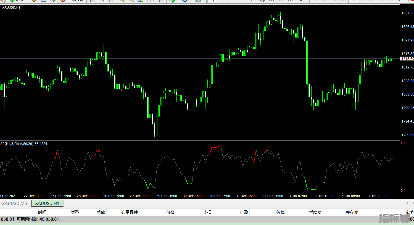Image resolution: width=414 pixels, height=225 pixels.
Task: Open the chart templates icon
Action: [x=198, y=1]
